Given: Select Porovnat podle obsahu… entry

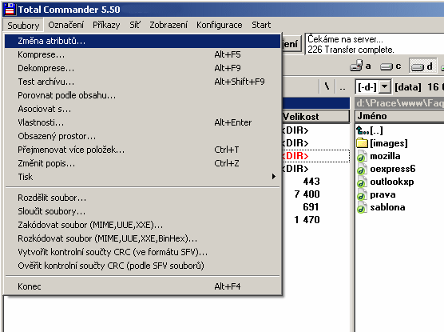Looking at the screenshot, I should (x=142, y=95).
